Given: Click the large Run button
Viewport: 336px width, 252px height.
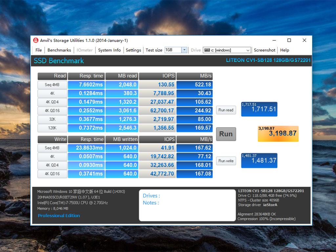Looking at the screenshot, I should point(226,134).
